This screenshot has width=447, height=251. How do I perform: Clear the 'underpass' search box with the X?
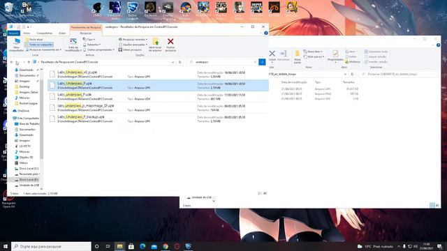(255, 62)
